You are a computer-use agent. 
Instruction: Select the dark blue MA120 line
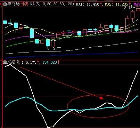[72, 55]
